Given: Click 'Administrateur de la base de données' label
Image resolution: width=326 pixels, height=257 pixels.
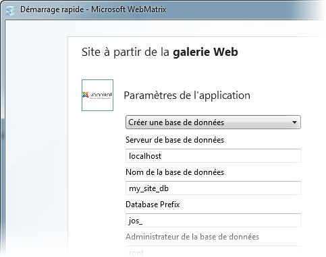Looking at the screenshot, I should coord(192,237).
